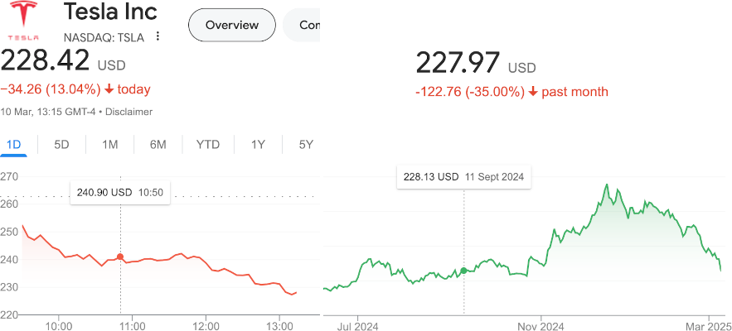Click the down arrow beside "past month"
732x331 pixels.
coord(533,91)
